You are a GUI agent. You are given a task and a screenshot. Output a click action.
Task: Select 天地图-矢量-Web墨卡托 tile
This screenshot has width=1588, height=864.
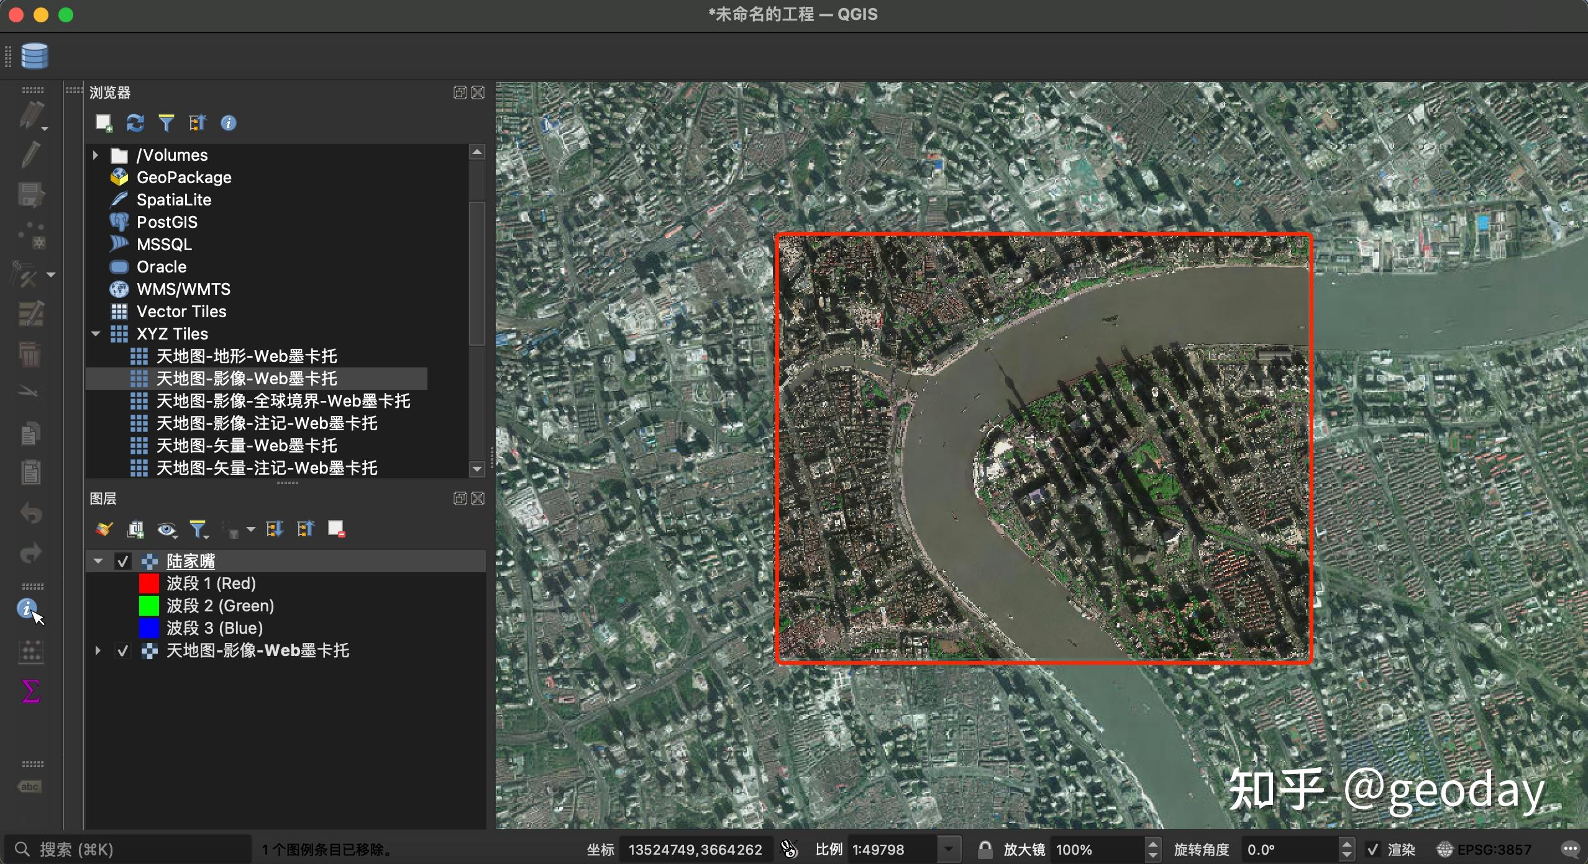pyautogui.click(x=247, y=446)
